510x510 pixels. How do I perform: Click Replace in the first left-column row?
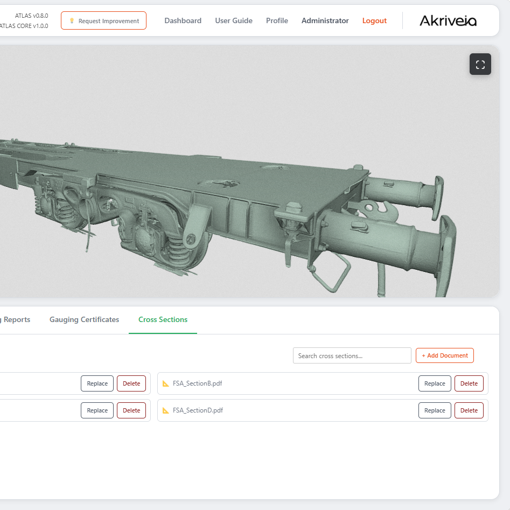pos(97,383)
